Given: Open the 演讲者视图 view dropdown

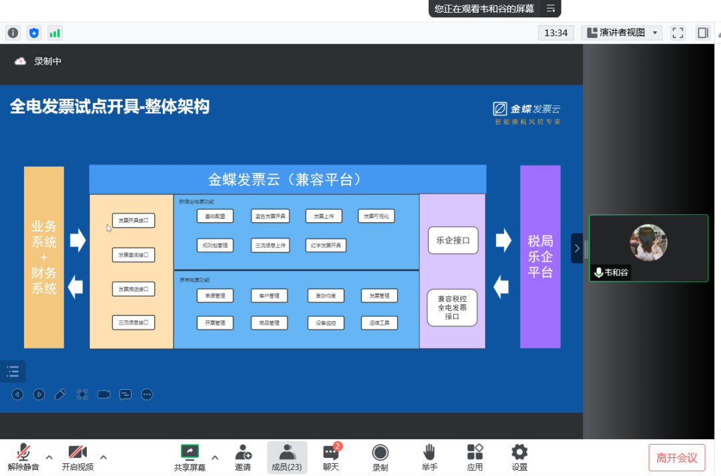Looking at the screenshot, I should coord(622,33).
